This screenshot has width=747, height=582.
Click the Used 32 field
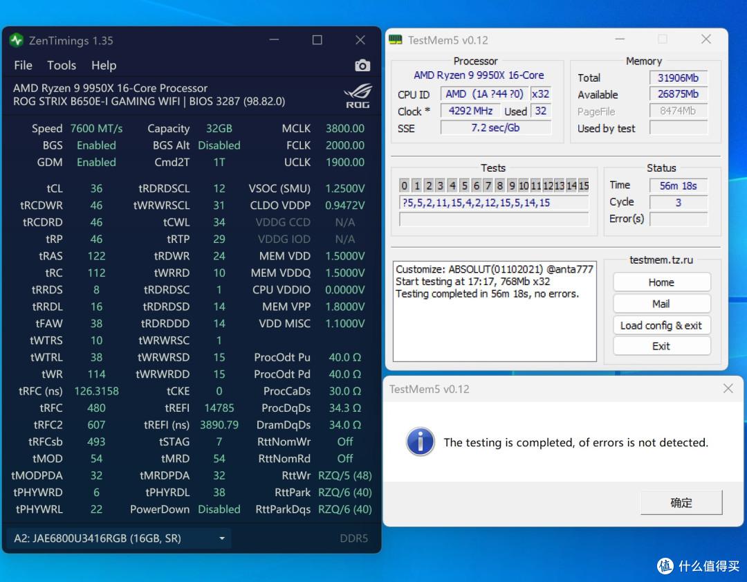pyautogui.click(x=541, y=111)
